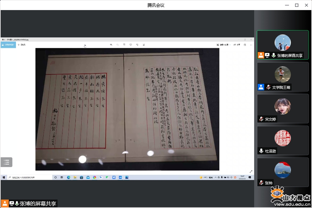Click the expand arrows icon below shared image

click(x=251, y=171)
